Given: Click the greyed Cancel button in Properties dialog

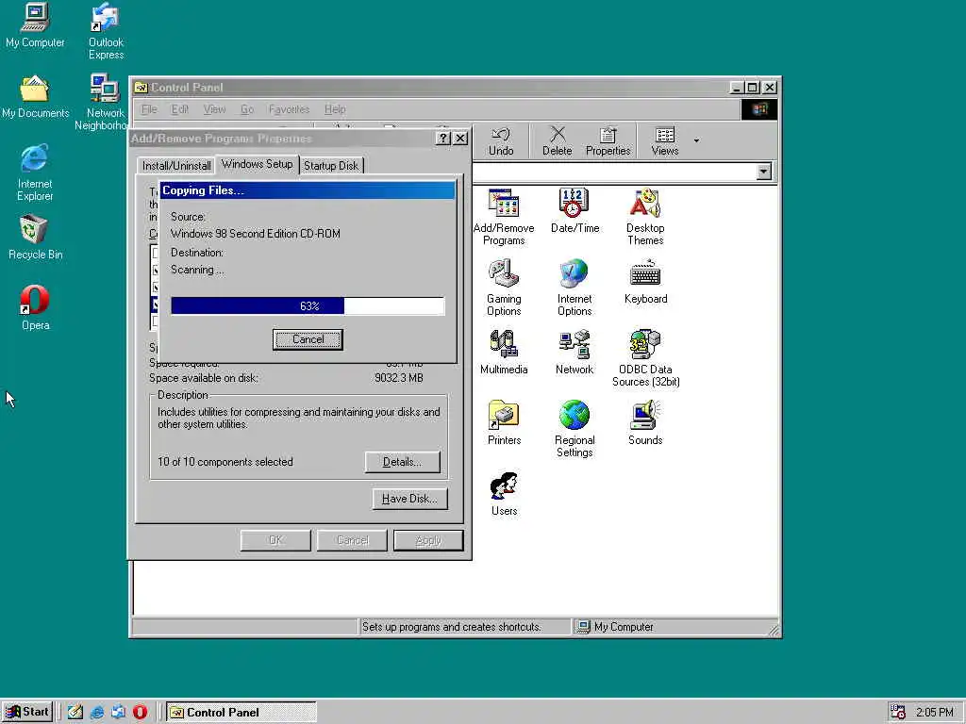Looking at the screenshot, I should tap(353, 540).
